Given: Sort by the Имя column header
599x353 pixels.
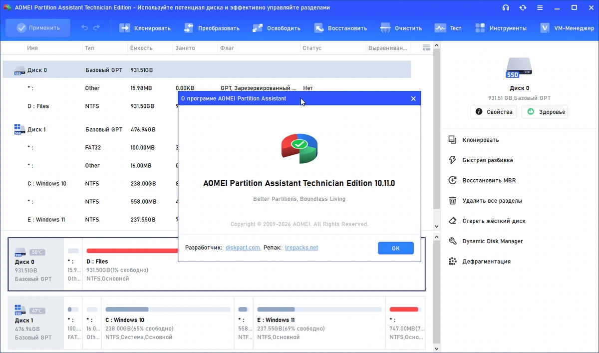Looking at the screenshot, I should point(32,48).
